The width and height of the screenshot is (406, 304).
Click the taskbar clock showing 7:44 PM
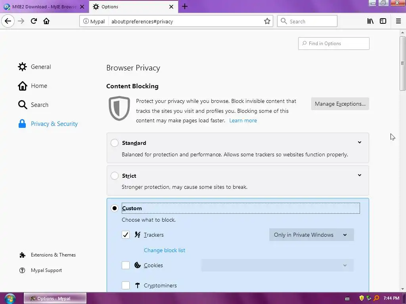pos(391,298)
